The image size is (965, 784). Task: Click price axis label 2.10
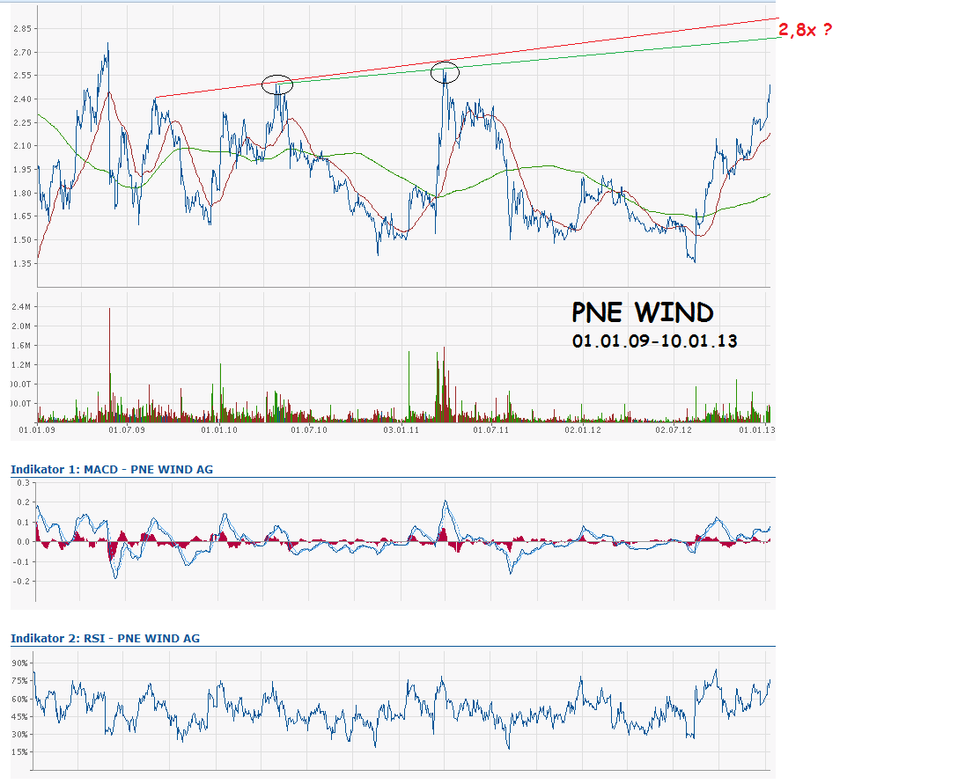21,146
